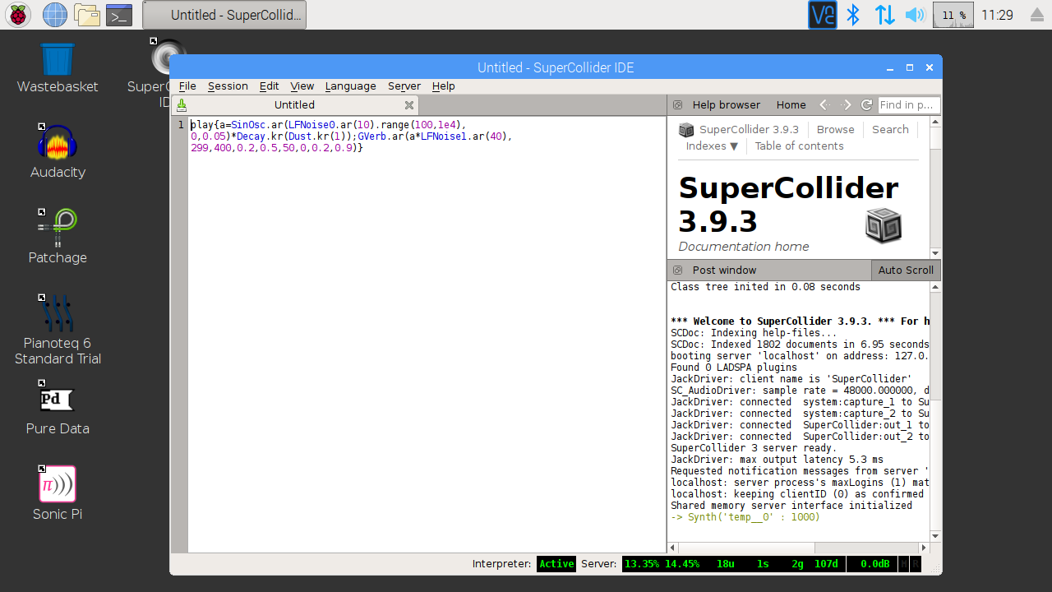The height and width of the screenshot is (592, 1052).
Task: Click the Post window scroll down arrow
Action: coord(935,536)
